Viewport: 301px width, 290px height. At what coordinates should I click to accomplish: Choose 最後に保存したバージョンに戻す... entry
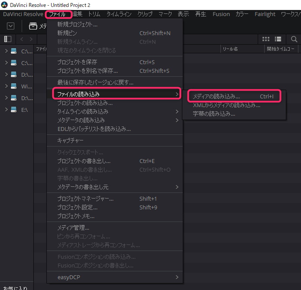pos(115,82)
